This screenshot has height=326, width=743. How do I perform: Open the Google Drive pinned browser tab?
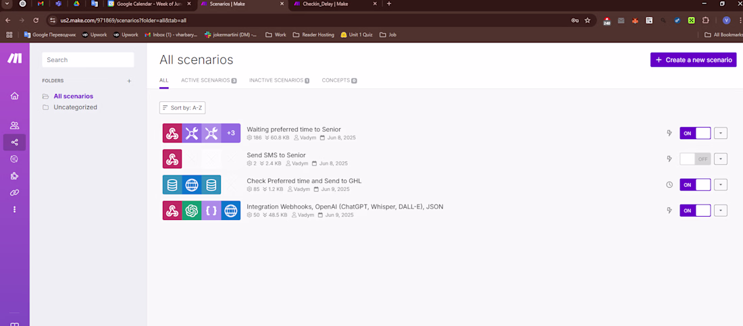point(76,4)
